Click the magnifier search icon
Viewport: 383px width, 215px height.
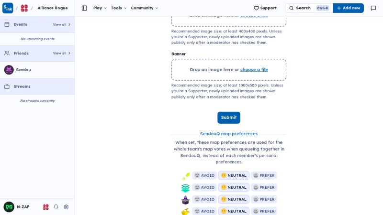[x=292, y=8]
